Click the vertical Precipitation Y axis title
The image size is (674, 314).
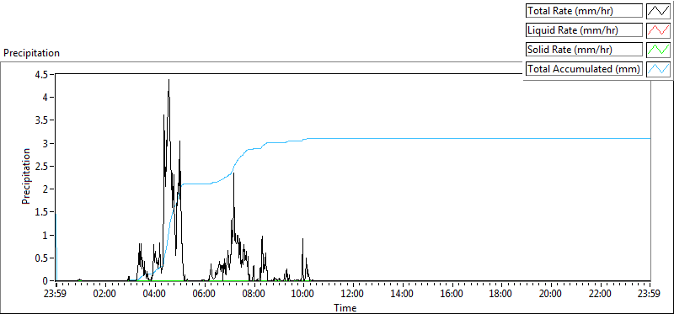tap(26, 177)
